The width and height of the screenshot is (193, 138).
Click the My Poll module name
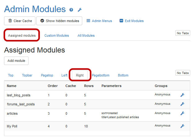point(13,126)
